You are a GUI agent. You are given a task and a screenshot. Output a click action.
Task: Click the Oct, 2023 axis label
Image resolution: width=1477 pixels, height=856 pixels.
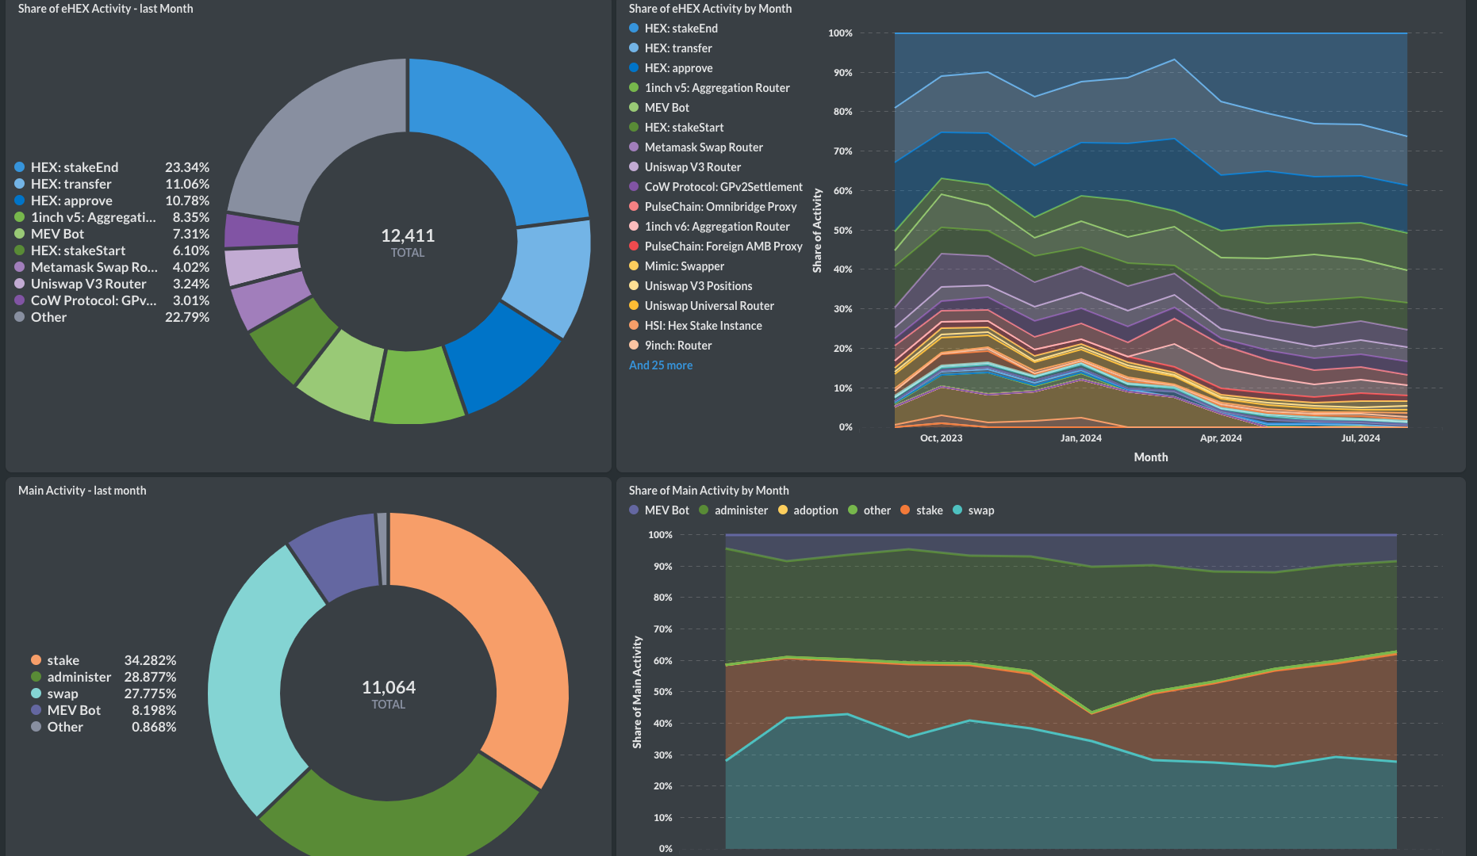pos(941,438)
